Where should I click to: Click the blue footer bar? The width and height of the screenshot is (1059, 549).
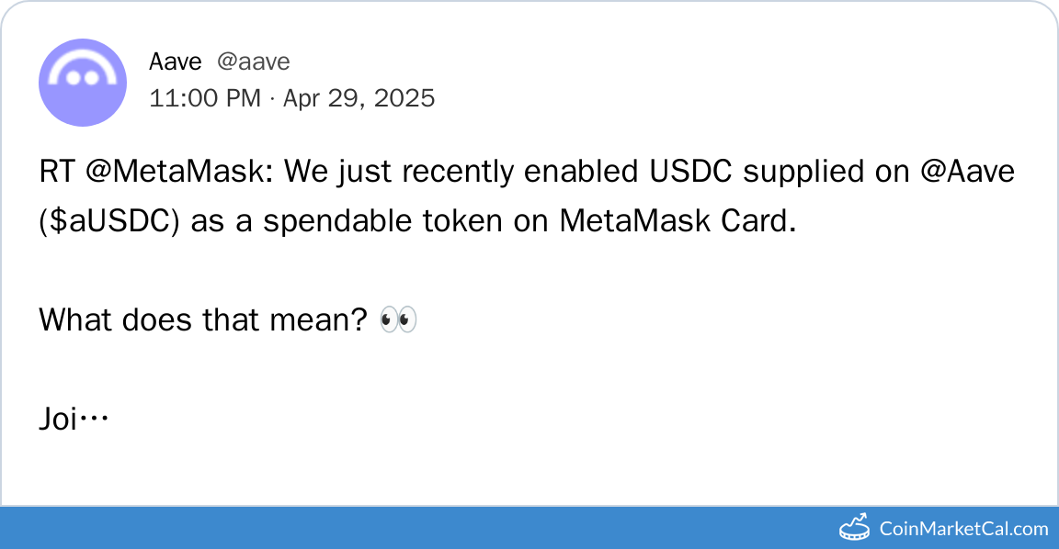click(x=414, y=528)
